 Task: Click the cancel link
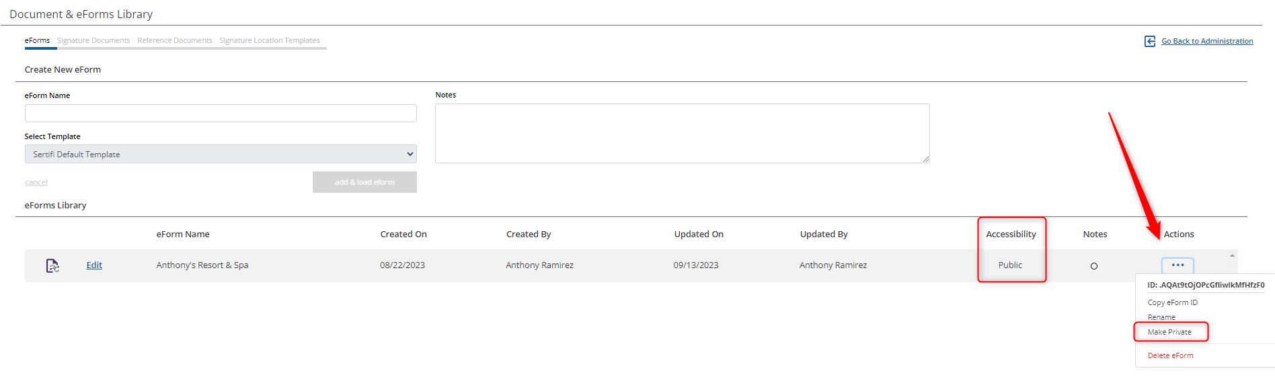click(36, 182)
